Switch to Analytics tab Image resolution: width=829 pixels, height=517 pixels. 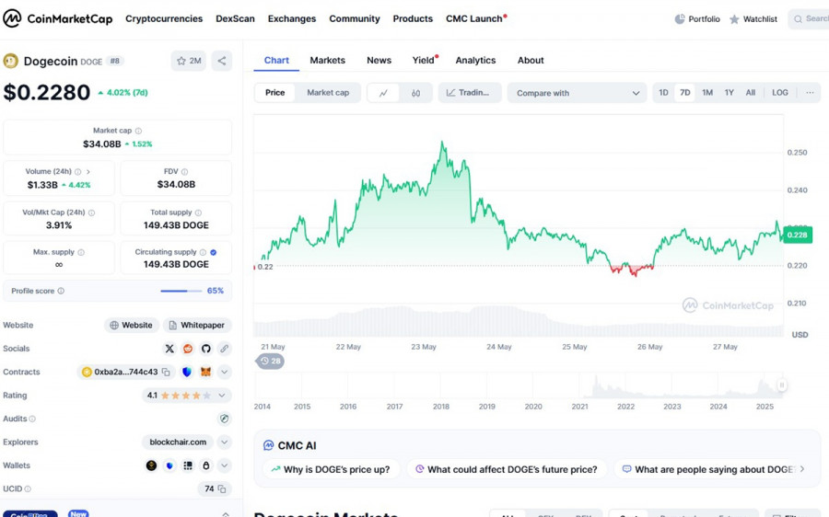click(476, 60)
